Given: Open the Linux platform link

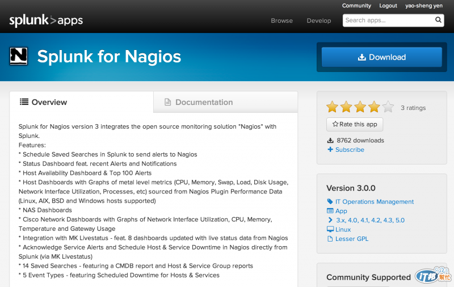Looking at the screenshot, I should (343, 229).
